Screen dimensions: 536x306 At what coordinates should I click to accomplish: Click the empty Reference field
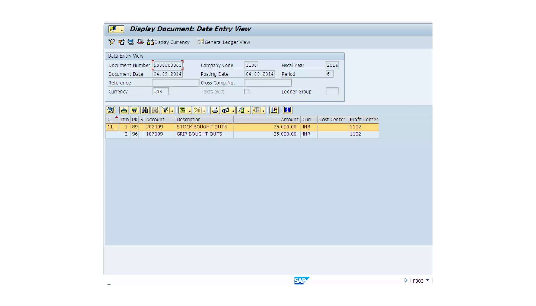pyautogui.click(x=176, y=83)
